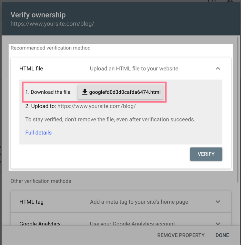Select the Google Analytics method title
This screenshot has width=241, height=245.
[40, 223]
